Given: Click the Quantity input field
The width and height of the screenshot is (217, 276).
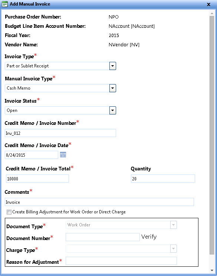Looking at the screenshot, I should [163, 179].
